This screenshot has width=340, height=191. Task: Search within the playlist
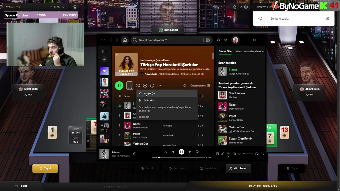[x=185, y=86]
